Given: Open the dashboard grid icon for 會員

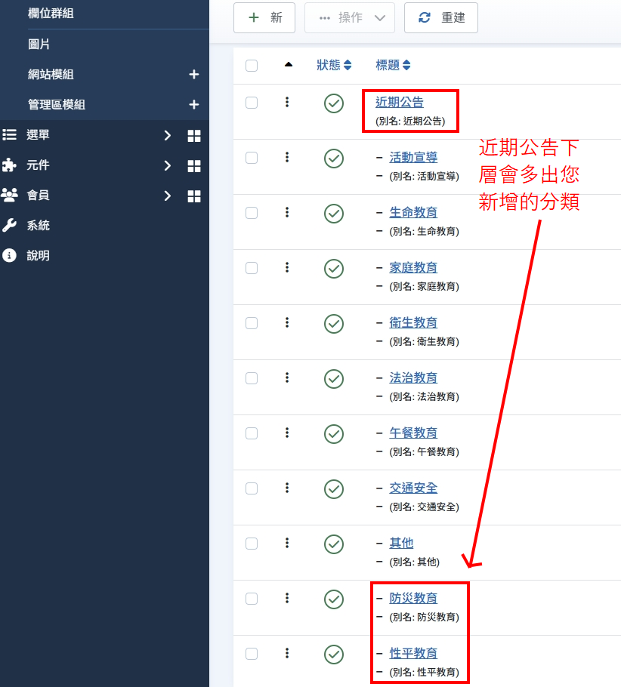Looking at the screenshot, I should (194, 196).
